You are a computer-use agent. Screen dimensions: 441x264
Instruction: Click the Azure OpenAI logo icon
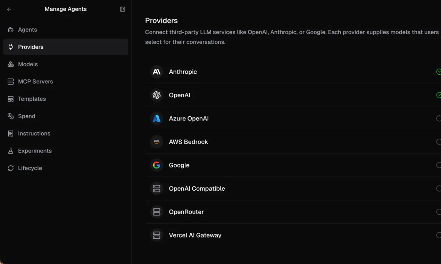157,118
